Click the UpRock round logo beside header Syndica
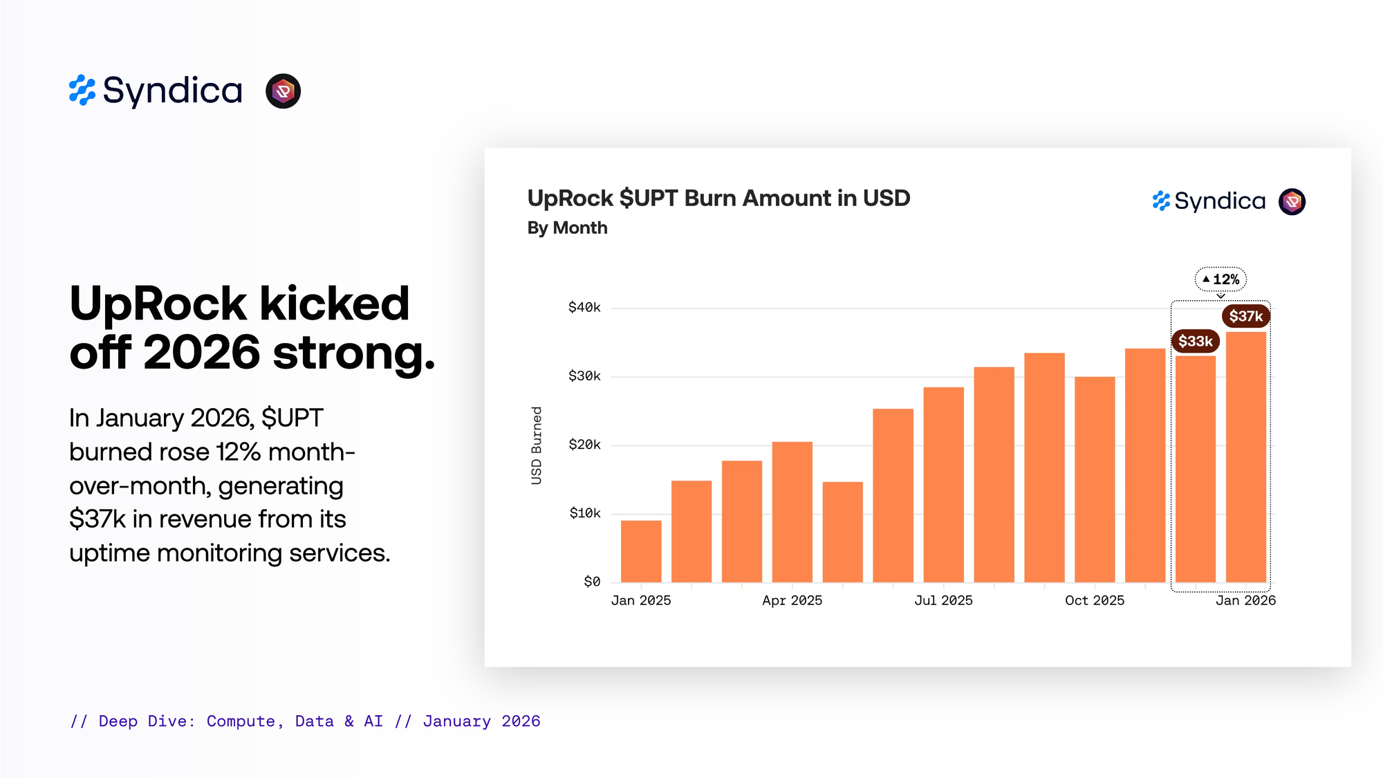 click(x=283, y=91)
